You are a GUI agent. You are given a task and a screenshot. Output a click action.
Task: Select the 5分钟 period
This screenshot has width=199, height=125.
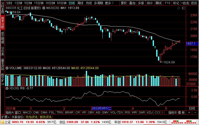[28, 3]
